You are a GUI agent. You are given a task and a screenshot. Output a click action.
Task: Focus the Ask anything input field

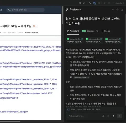click(x=84, y=116)
